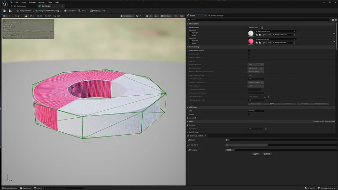This screenshot has width=338, height=190.
Task: Click the Defaults button
Action: coord(267,154)
